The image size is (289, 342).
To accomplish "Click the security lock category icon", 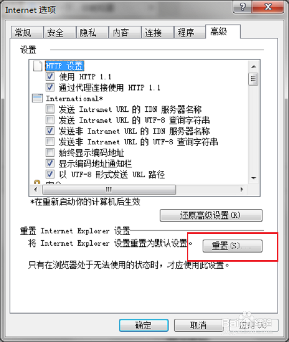I will [x=37, y=182].
